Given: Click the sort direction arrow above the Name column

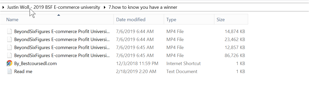Looking at the screenshot, I should click(x=59, y=15).
